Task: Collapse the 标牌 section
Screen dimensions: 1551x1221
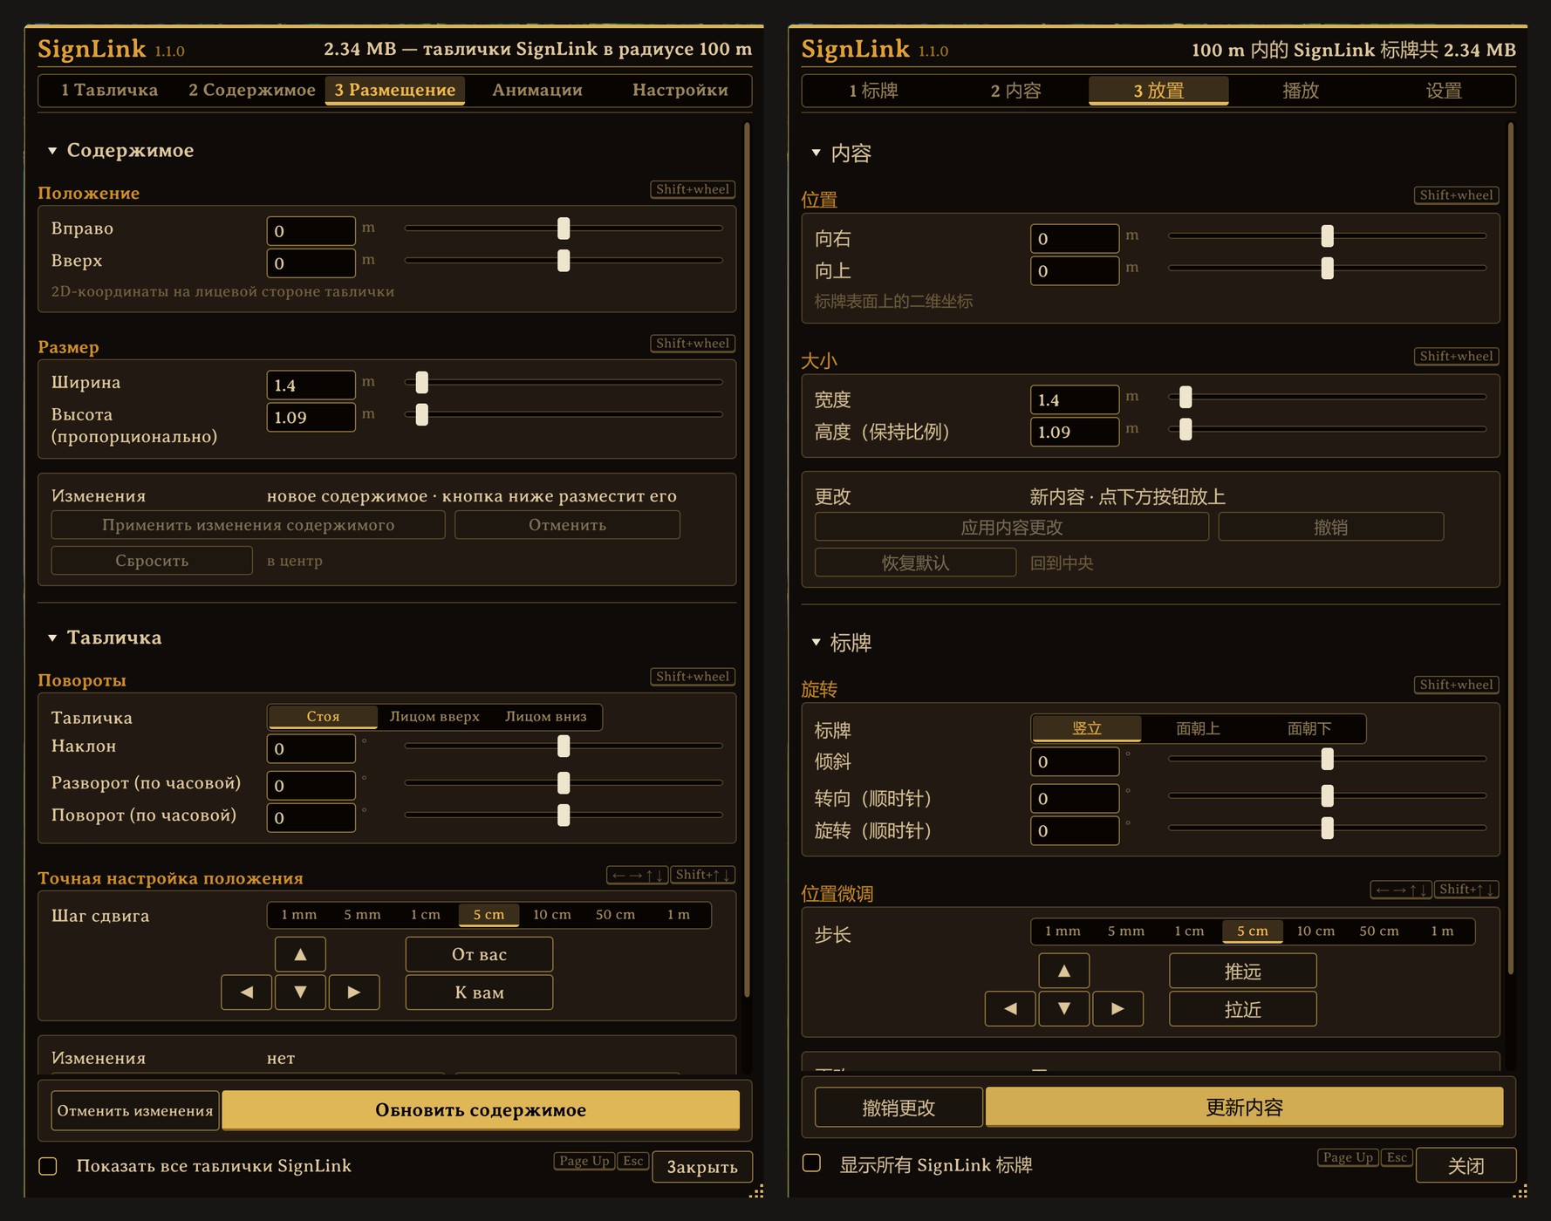Action: tap(816, 643)
